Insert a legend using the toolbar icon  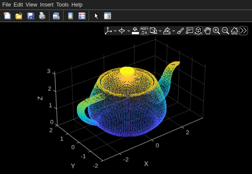point(82,16)
